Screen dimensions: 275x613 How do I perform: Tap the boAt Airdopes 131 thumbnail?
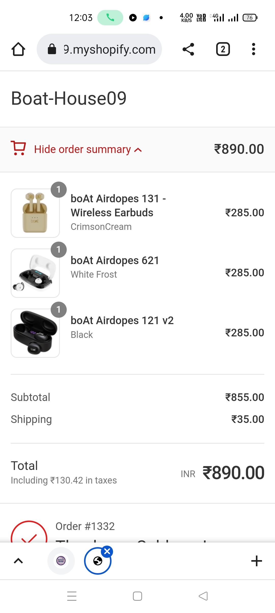pyautogui.click(x=35, y=213)
